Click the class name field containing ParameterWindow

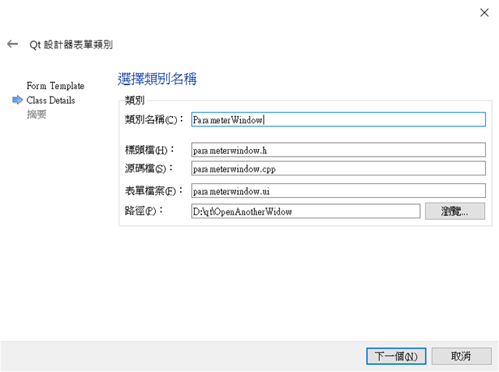[x=338, y=119]
